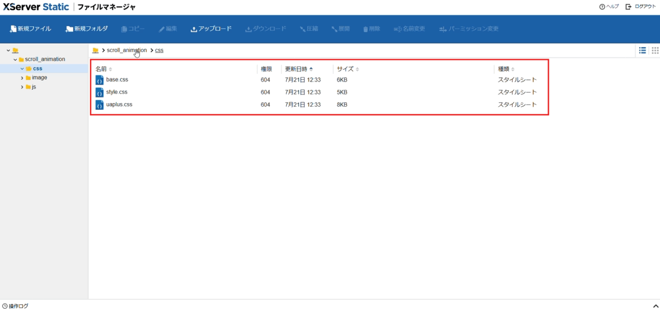Click the root folder breadcrumb icon

pos(95,50)
